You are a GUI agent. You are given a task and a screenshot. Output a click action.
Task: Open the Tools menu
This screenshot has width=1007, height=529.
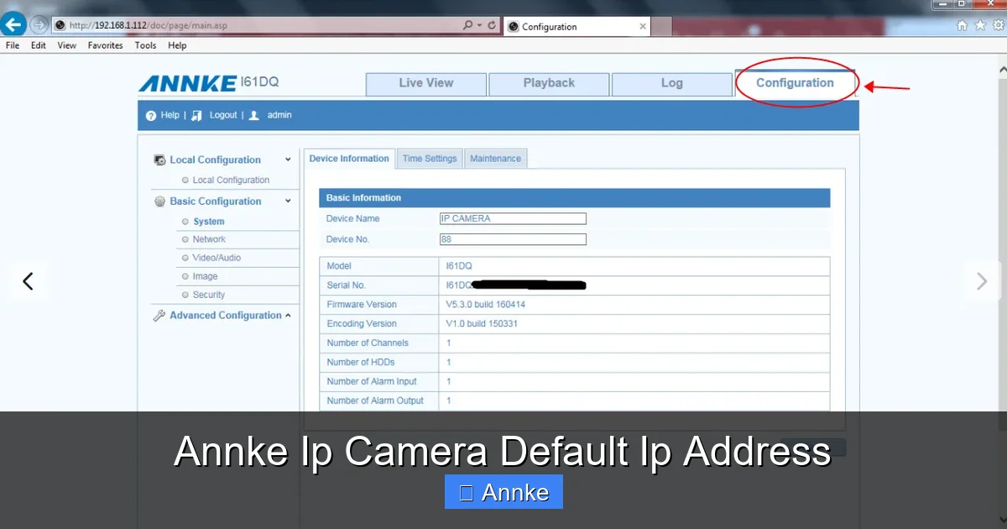146,45
